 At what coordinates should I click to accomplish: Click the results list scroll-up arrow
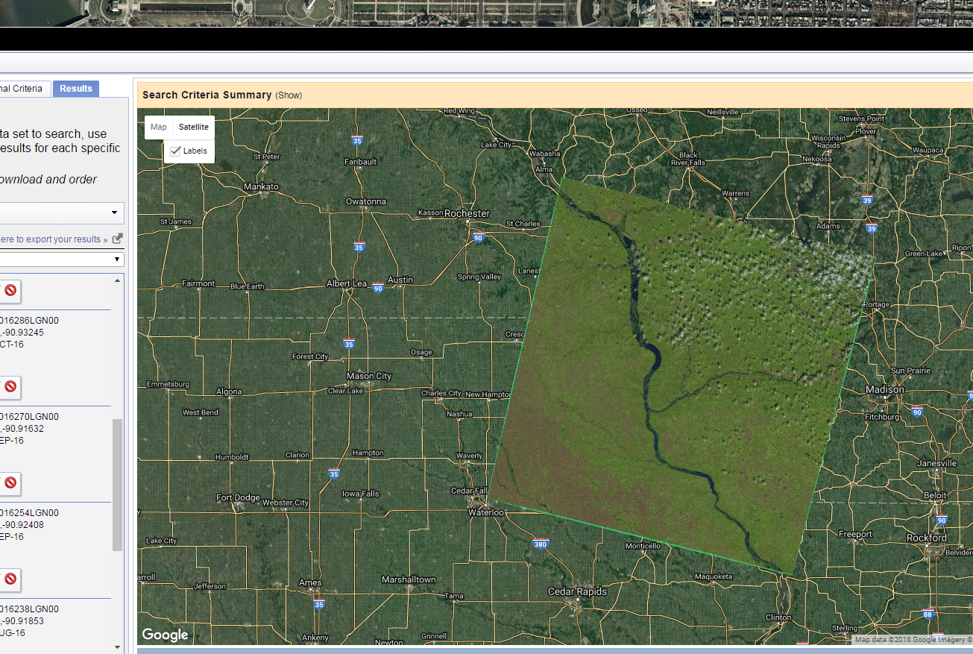pos(117,280)
